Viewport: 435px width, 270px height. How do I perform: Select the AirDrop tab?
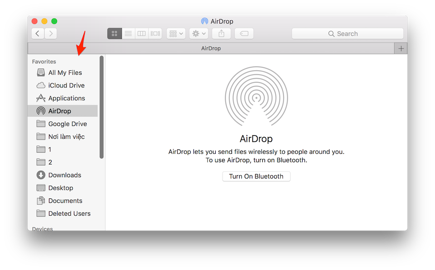[211, 48]
